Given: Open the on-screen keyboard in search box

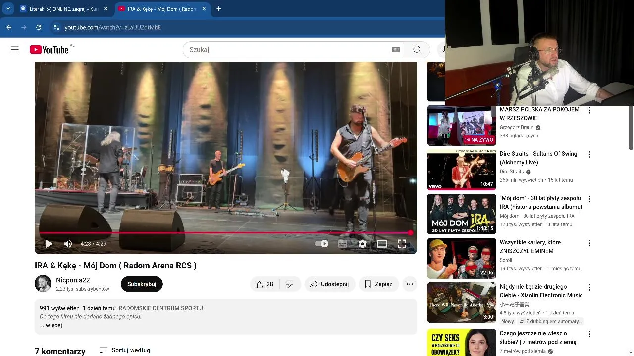Looking at the screenshot, I should [395, 50].
